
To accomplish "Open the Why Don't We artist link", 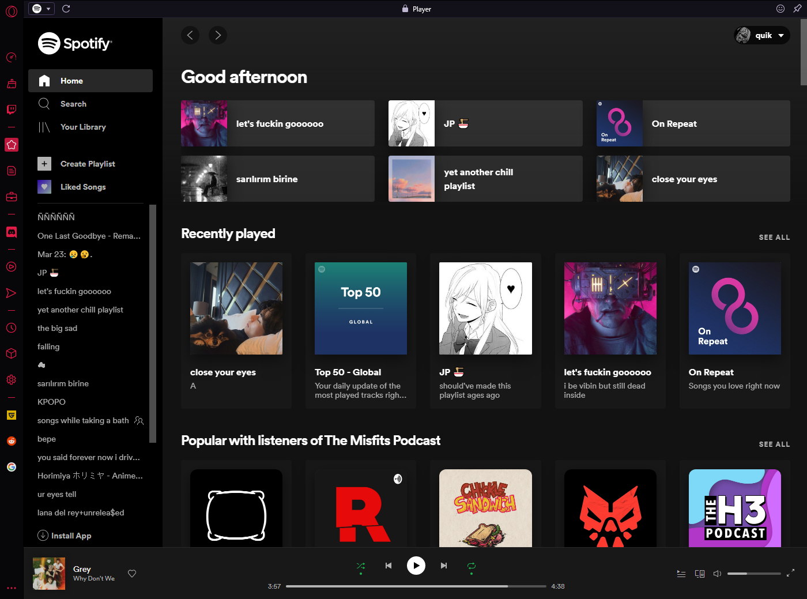I will (94, 579).
